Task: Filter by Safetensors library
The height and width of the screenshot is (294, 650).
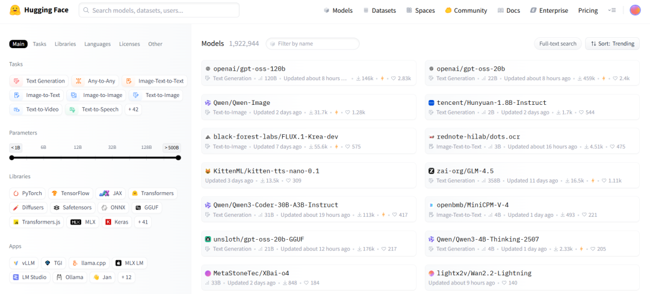Action: pos(73,207)
